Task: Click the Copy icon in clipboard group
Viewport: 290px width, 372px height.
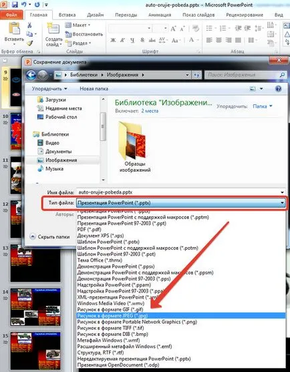Action: [29, 34]
